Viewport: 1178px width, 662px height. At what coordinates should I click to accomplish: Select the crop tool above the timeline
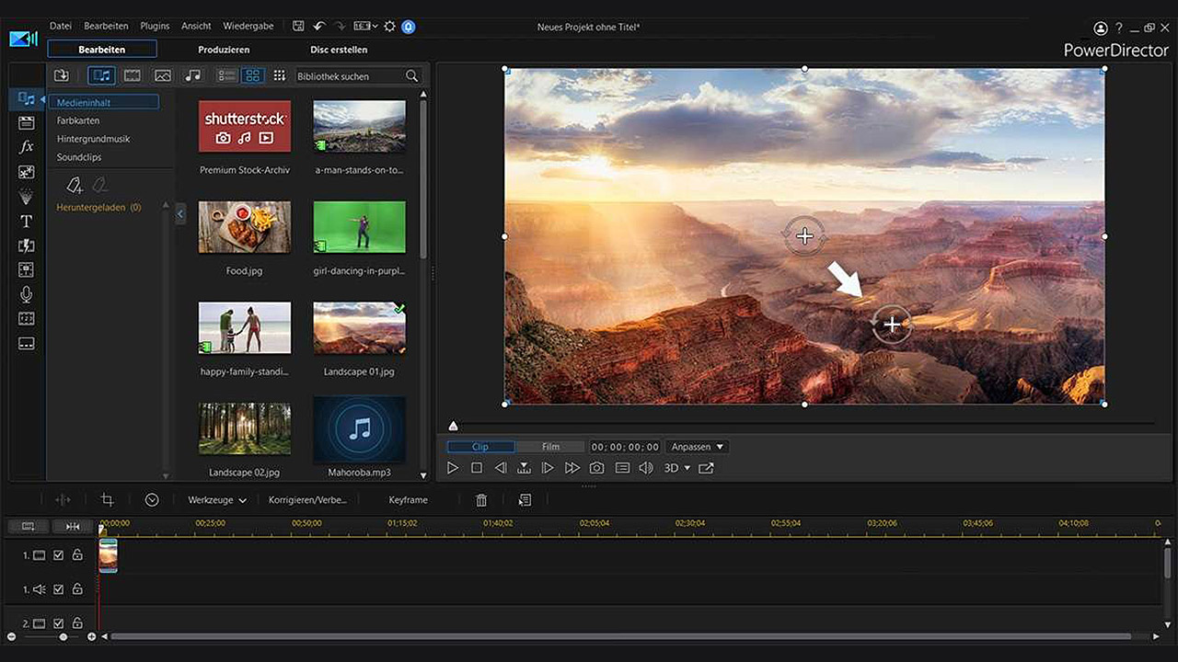click(x=107, y=500)
